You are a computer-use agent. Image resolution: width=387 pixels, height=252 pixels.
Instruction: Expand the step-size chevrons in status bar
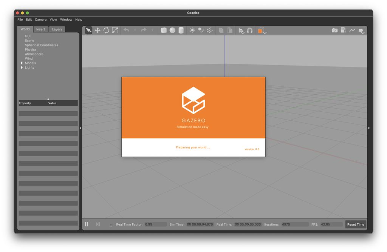(111, 225)
